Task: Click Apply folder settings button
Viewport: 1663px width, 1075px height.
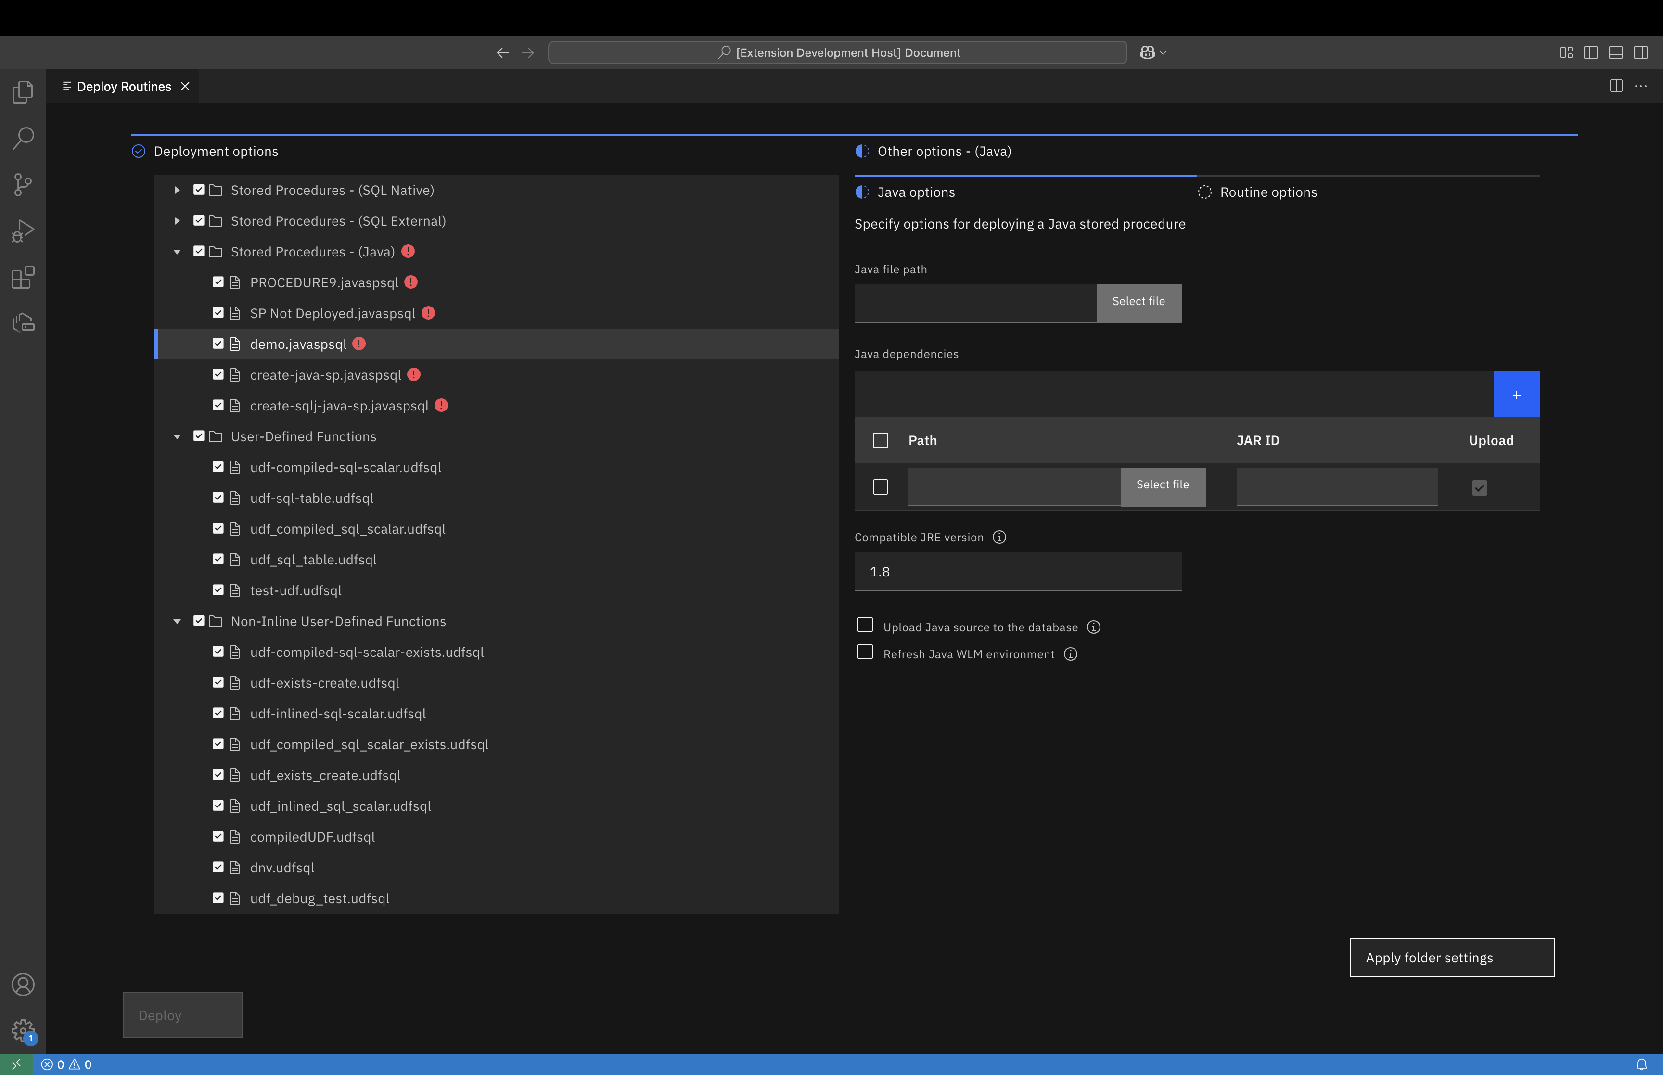Action: [x=1452, y=957]
